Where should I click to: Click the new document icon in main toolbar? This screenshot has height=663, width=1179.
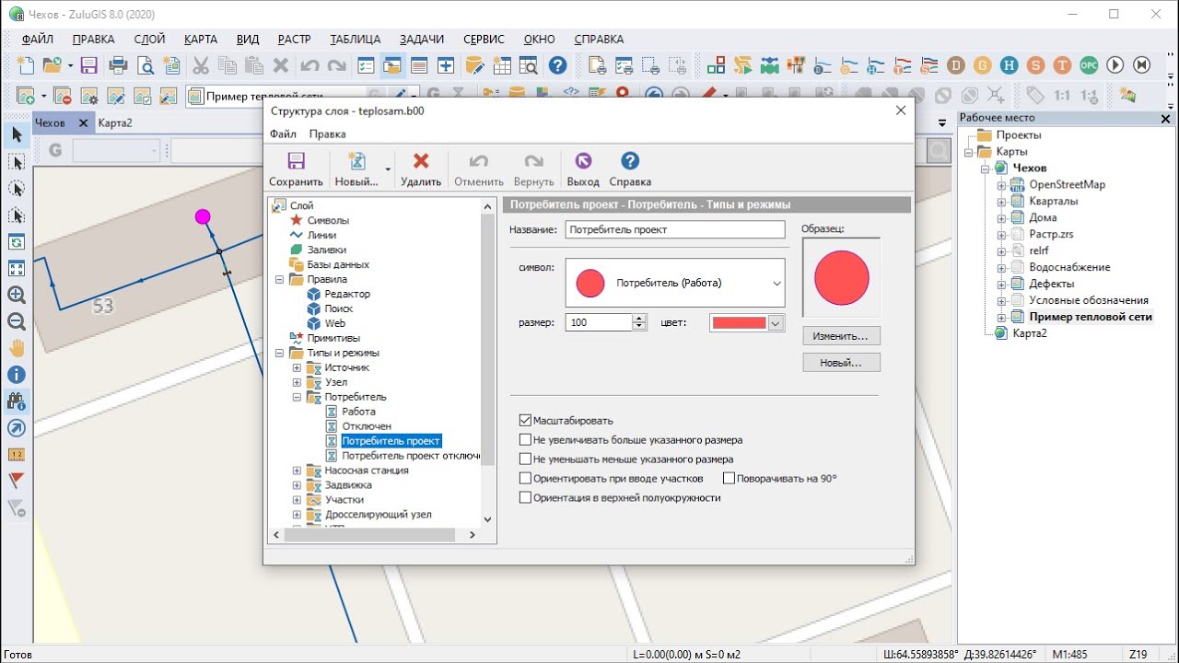pyautogui.click(x=26, y=65)
